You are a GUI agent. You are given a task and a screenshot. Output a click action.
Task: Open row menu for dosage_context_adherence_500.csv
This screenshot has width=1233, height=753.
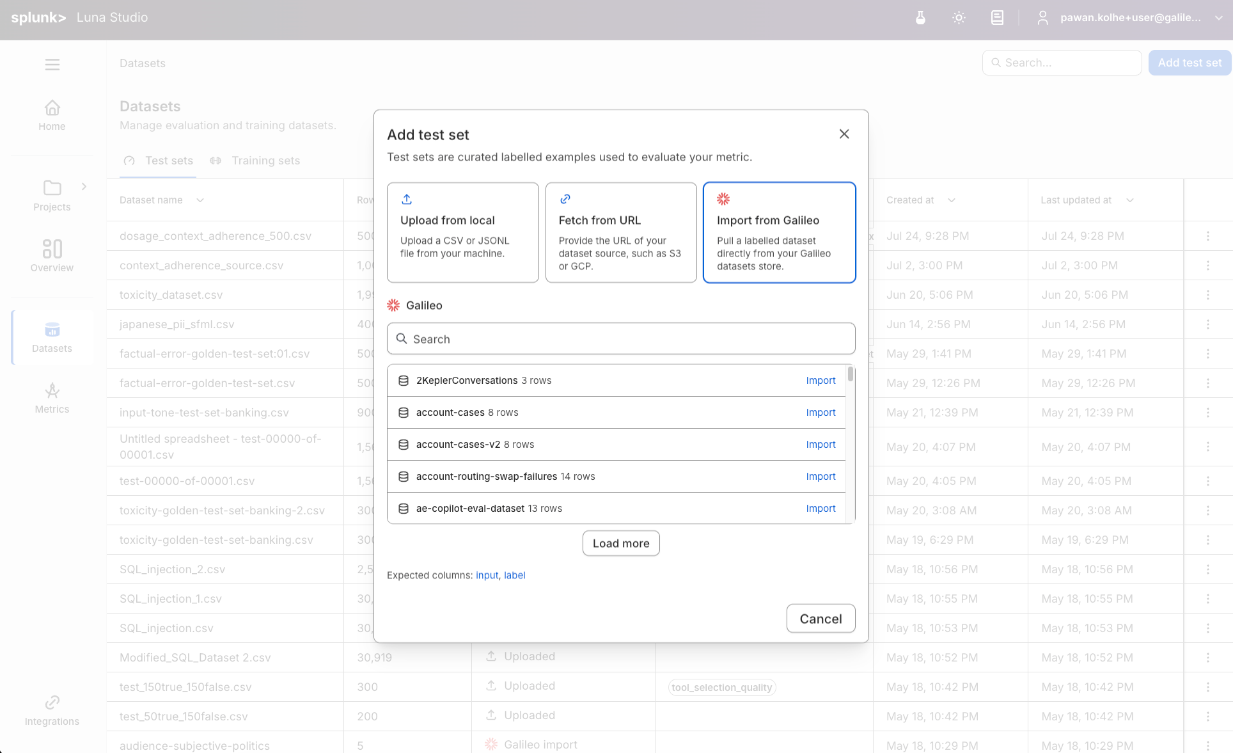[x=1208, y=236]
